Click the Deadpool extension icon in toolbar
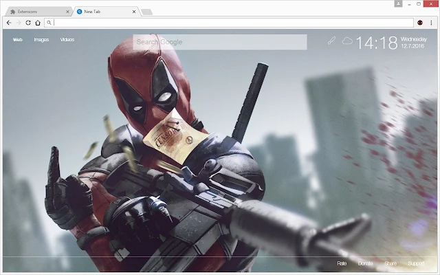This screenshot has height=275, width=440. [420, 23]
